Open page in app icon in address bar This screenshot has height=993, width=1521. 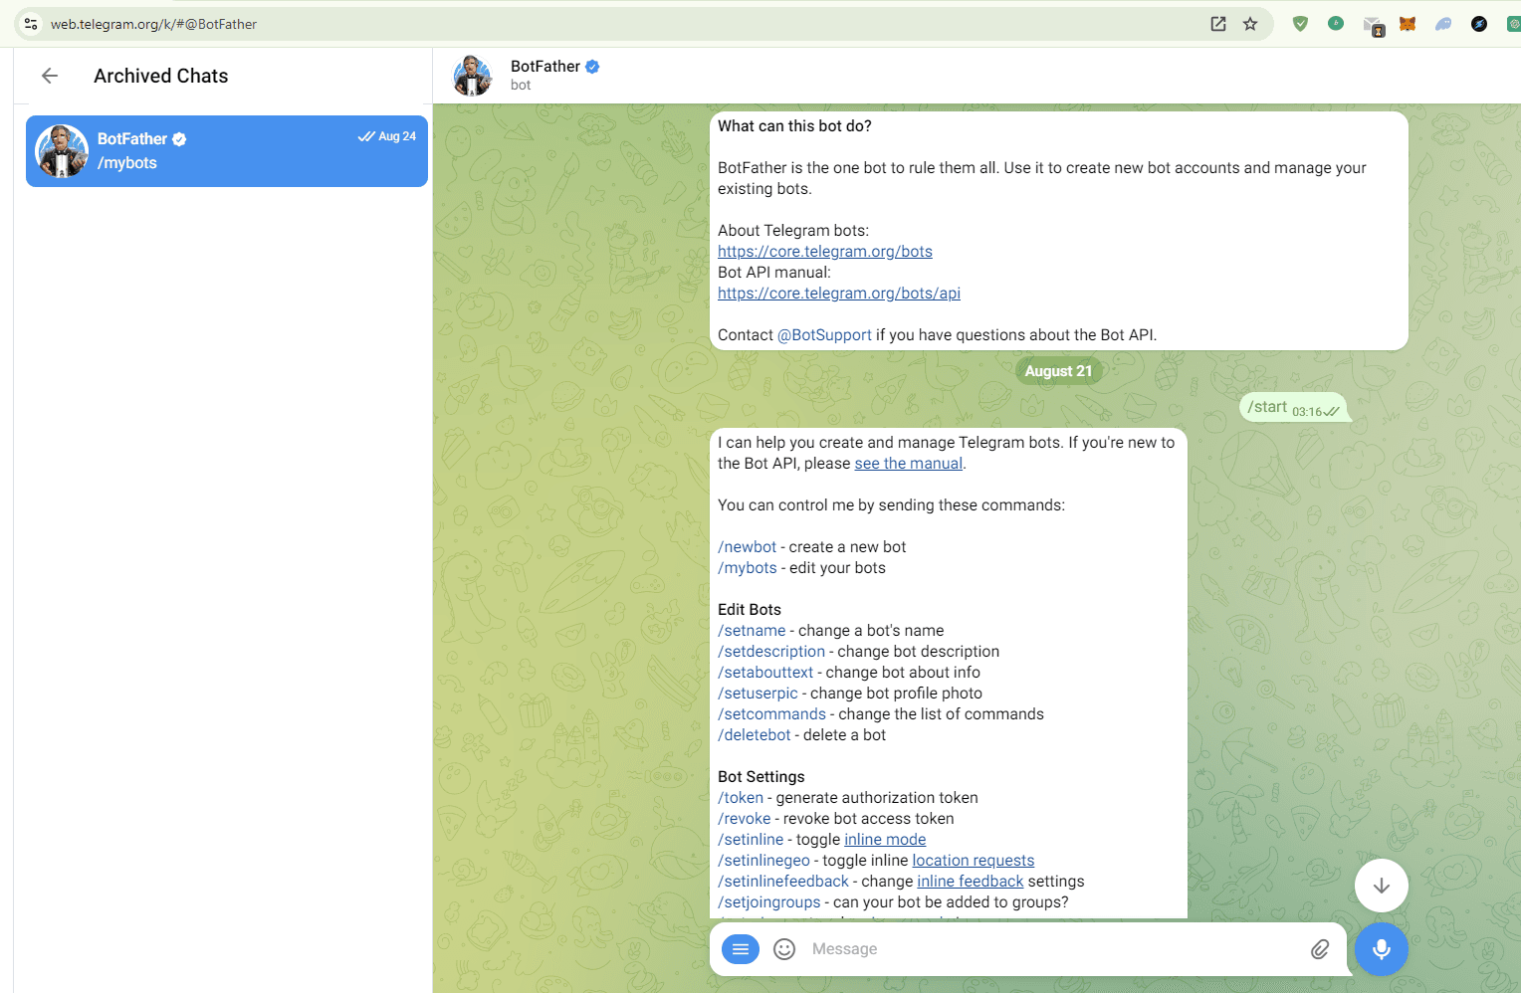pyautogui.click(x=1218, y=24)
